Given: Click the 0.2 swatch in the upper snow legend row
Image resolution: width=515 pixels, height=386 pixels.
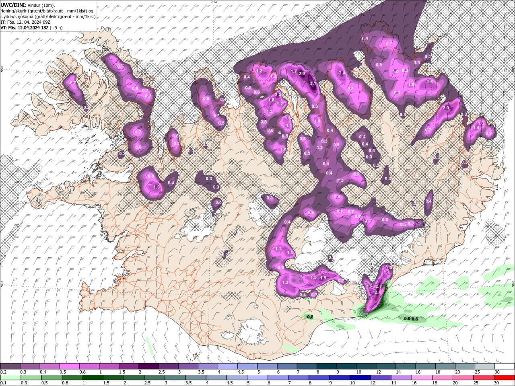Looking at the screenshot, I should pyautogui.click(x=10, y=366).
